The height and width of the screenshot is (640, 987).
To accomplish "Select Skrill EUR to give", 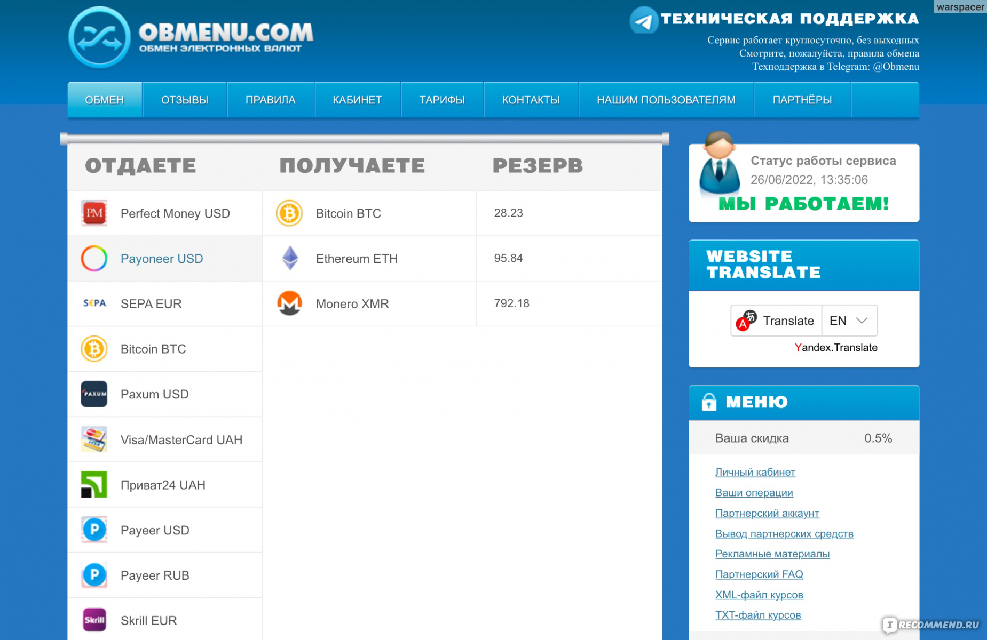I will [165, 620].
